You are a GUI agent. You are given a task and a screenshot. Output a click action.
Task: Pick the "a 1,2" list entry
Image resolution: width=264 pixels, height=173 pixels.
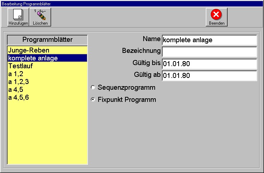(15, 74)
